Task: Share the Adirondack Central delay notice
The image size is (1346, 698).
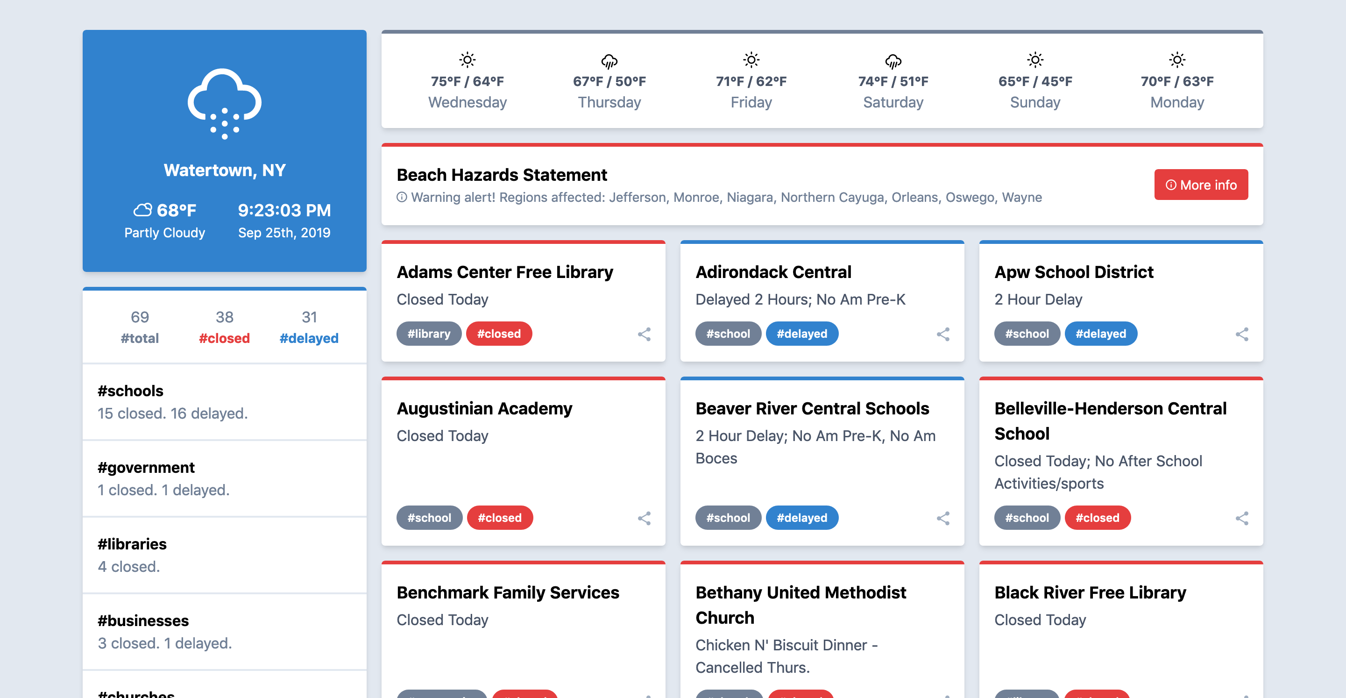Action: point(944,334)
